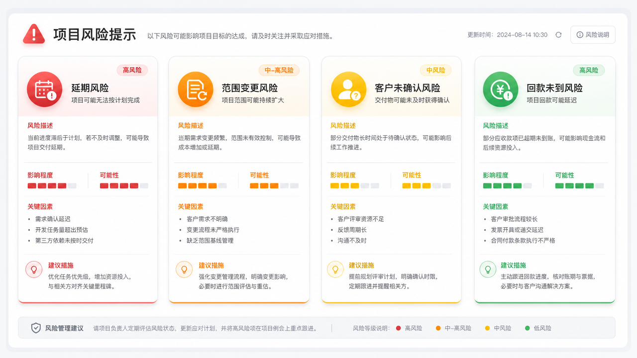Screen dimensions: 637x358
Task: Click 客户审批流程较长 key factor
Action: coord(514,219)
